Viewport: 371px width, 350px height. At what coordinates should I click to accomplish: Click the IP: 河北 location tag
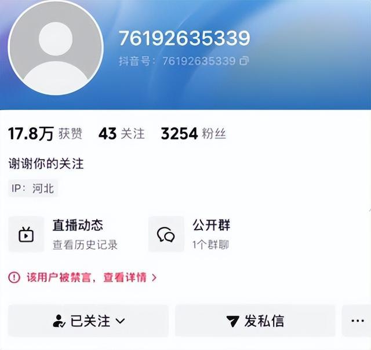[x=33, y=188]
